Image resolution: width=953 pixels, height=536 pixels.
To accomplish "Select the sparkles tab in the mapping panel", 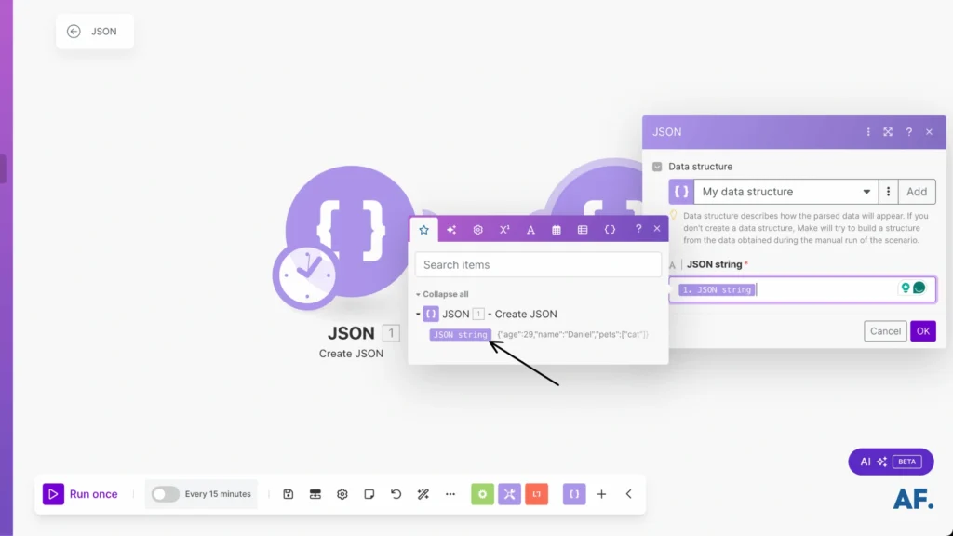I will click(x=451, y=230).
